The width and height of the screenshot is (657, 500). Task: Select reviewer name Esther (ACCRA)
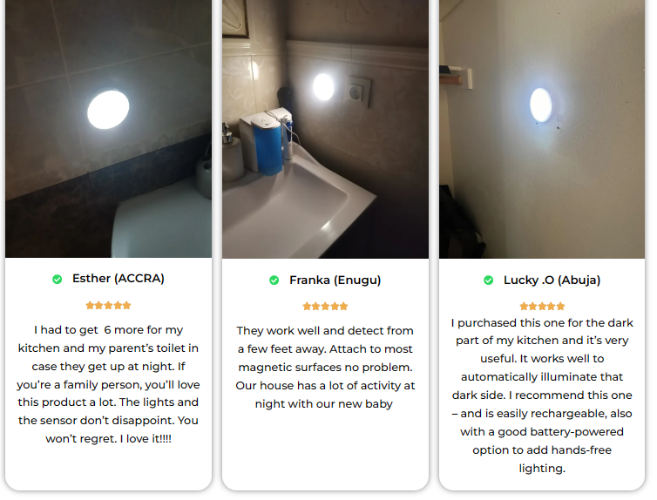(119, 279)
